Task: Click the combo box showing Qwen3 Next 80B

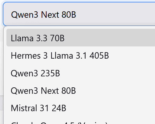Action: (x=79, y=14)
